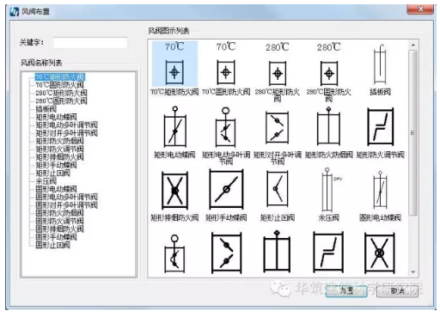Pick the 矩形排烟防火阀 valve icon

[x=175, y=190]
